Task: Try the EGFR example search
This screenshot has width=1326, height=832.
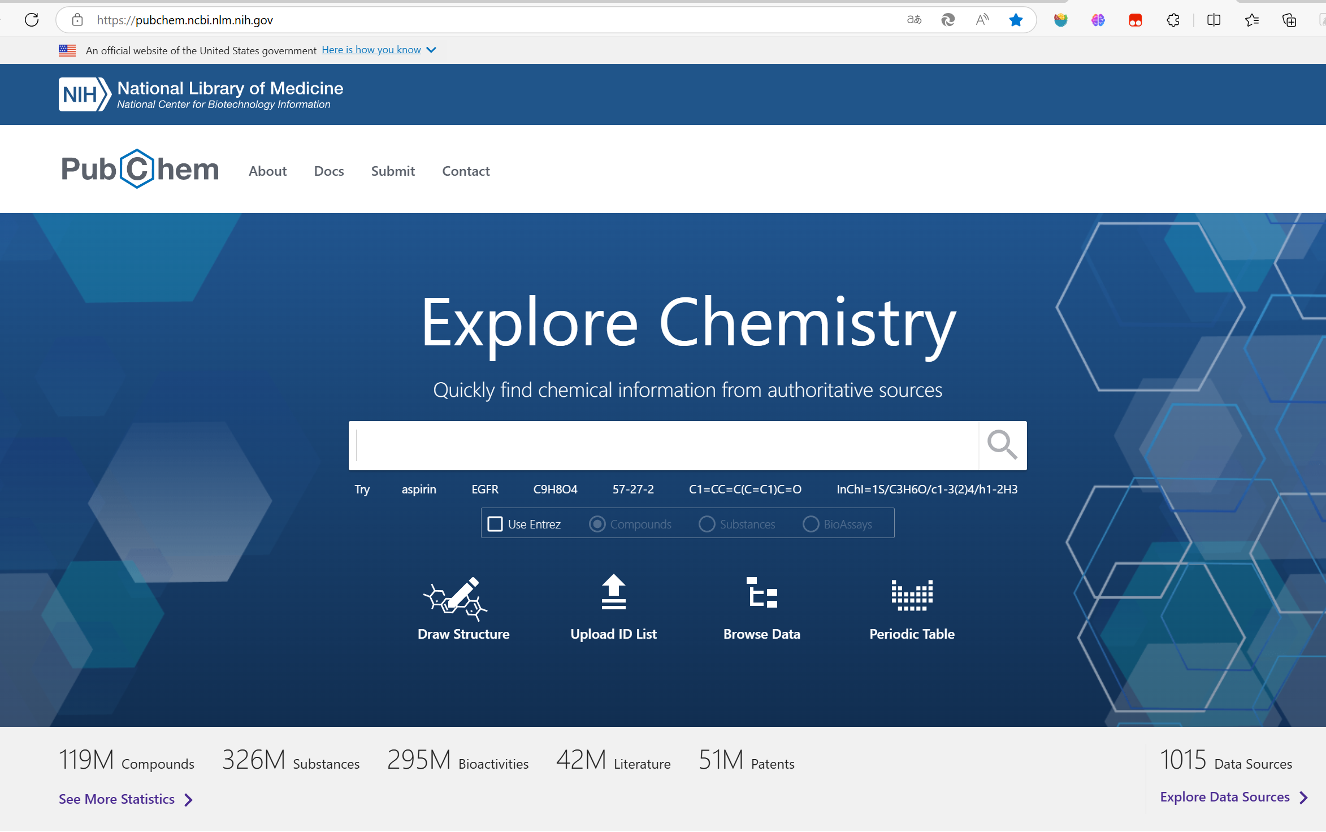Action: point(485,489)
